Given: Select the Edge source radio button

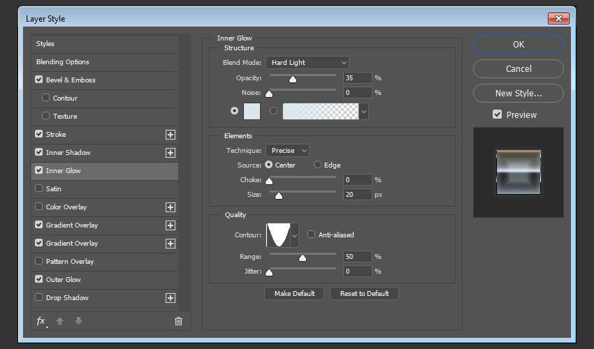Looking at the screenshot, I should [318, 165].
